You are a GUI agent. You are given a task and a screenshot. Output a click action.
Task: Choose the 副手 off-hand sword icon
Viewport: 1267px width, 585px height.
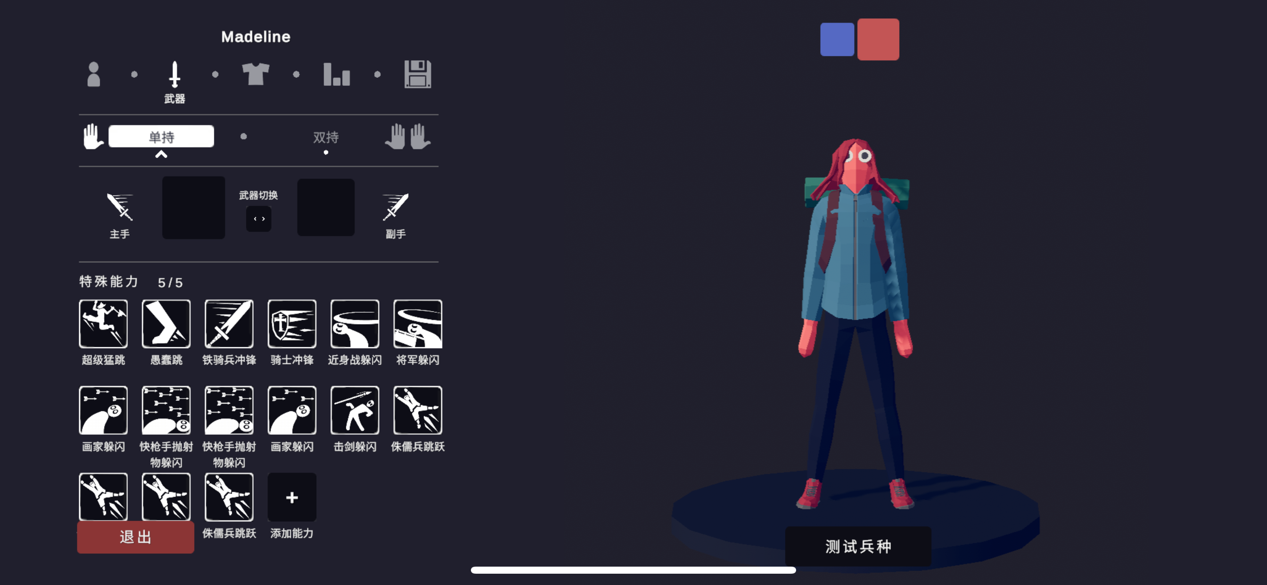click(395, 207)
